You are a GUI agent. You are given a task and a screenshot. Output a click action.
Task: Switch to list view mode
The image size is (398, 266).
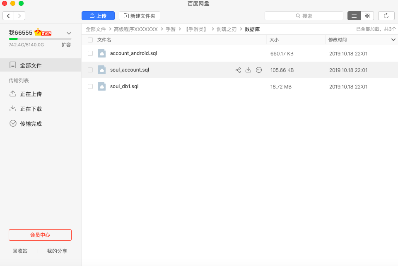click(354, 16)
